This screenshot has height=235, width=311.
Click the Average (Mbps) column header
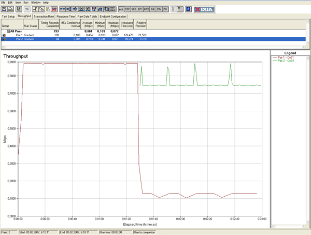[x=87, y=24]
